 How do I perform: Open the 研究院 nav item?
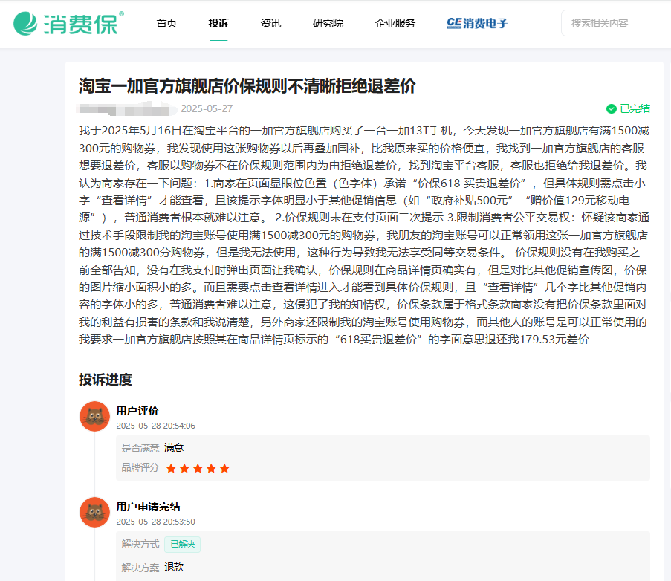(328, 23)
